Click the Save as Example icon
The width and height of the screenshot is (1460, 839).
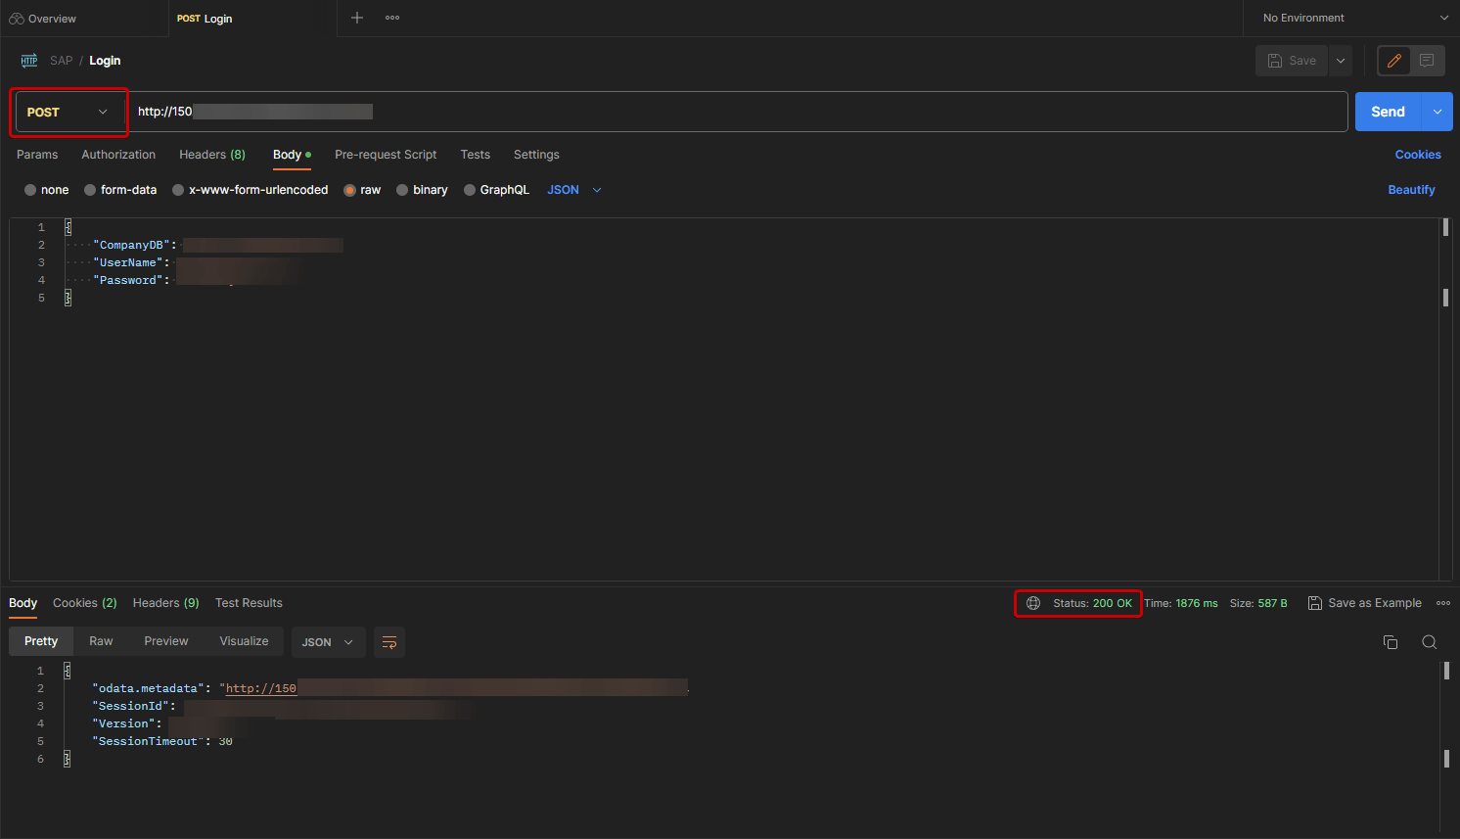[1314, 602]
